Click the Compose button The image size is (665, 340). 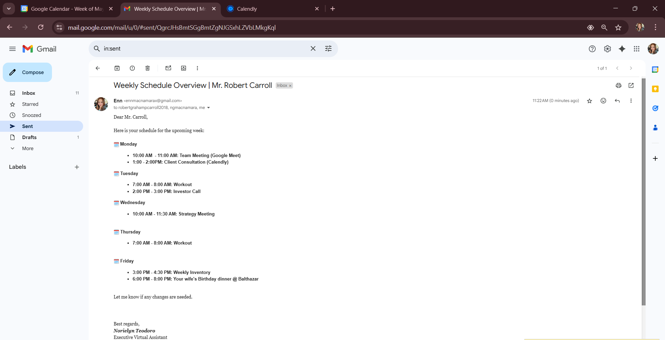click(27, 72)
